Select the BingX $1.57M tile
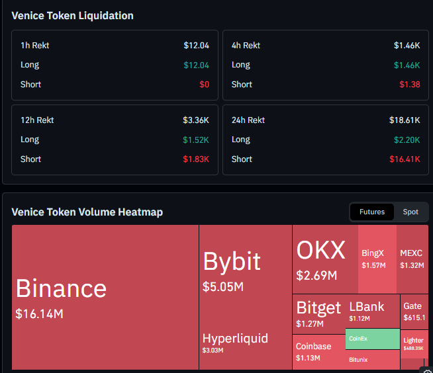This screenshot has width=433, height=373. 377,259
